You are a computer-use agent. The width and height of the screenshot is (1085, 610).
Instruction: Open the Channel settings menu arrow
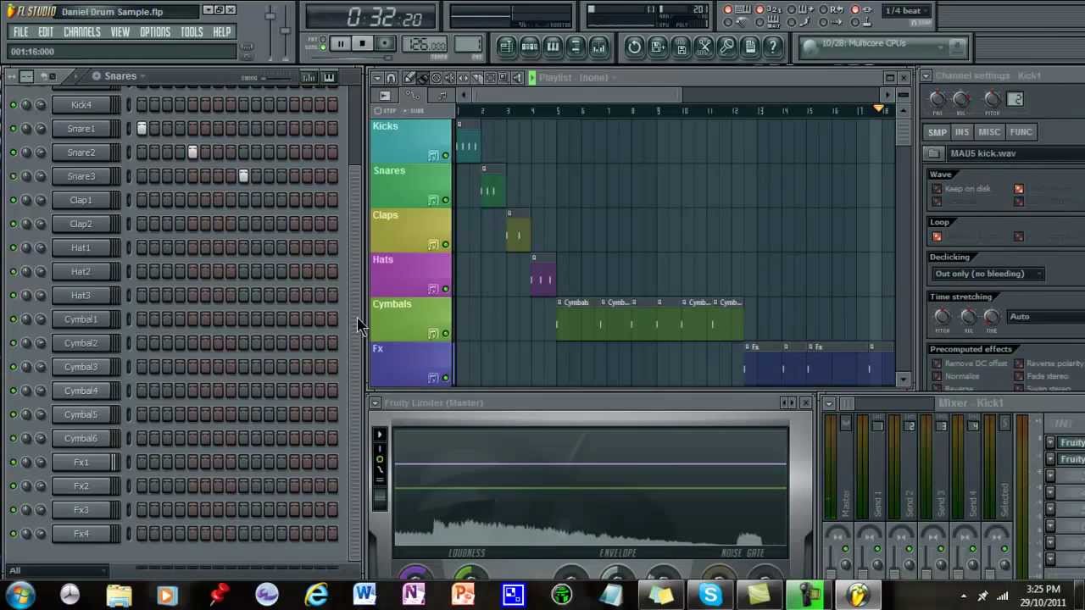coord(926,75)
